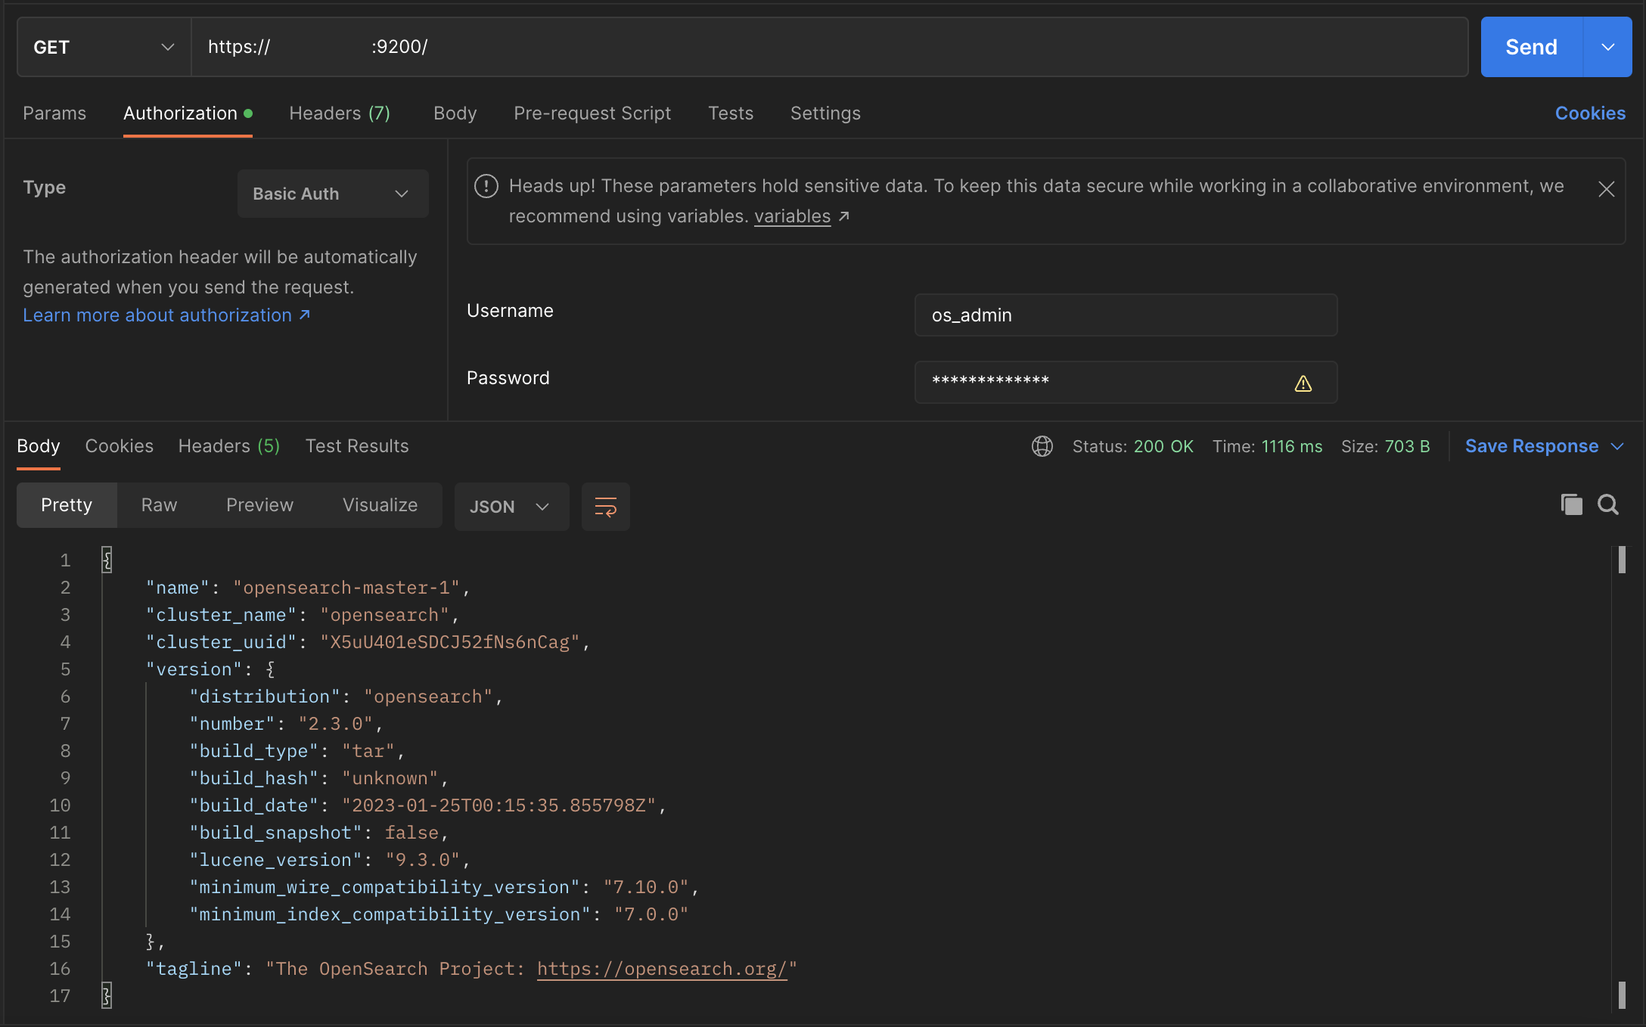The image size is (1646, 1027).
Task: Click the Username input field
Action: click(1126, 315)
